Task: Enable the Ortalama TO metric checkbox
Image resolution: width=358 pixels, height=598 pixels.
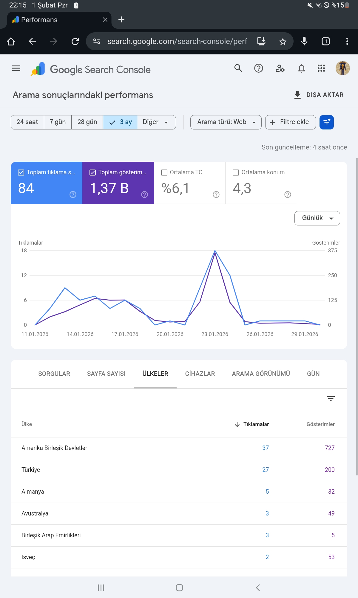Action: pos(164,172)
